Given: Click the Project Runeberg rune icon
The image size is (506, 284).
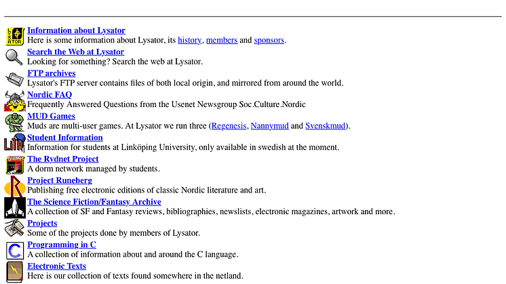Looking at the screenshot, I should [x=15, y=186].
